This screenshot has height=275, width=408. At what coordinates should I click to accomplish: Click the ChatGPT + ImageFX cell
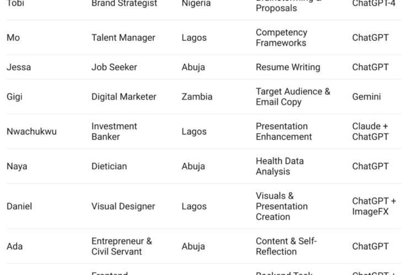[x=374, y=206]
